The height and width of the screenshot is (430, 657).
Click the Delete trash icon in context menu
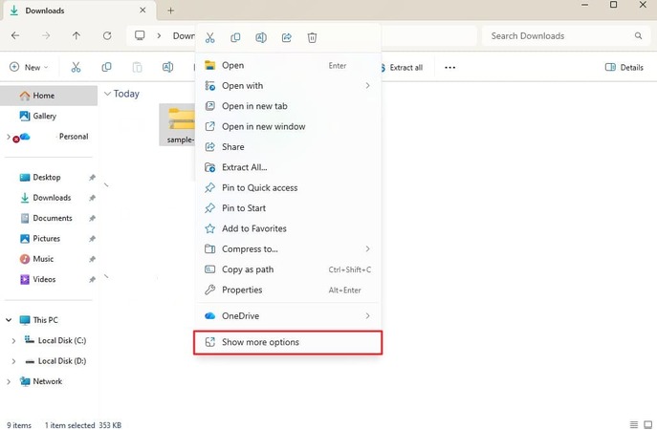pos(312,37)
